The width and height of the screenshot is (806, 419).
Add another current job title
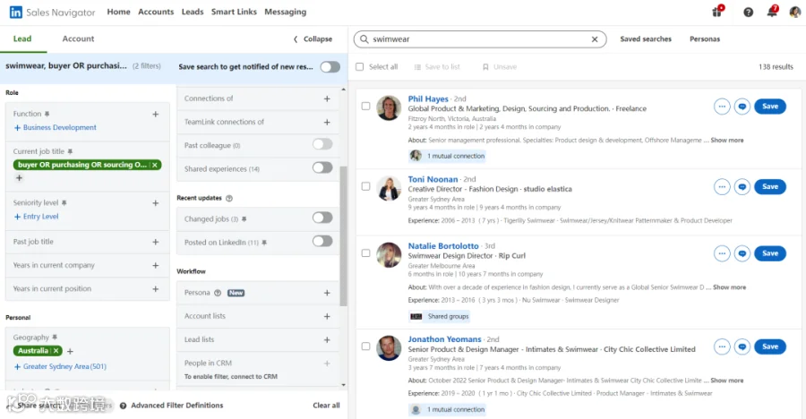tap(19, 178)
